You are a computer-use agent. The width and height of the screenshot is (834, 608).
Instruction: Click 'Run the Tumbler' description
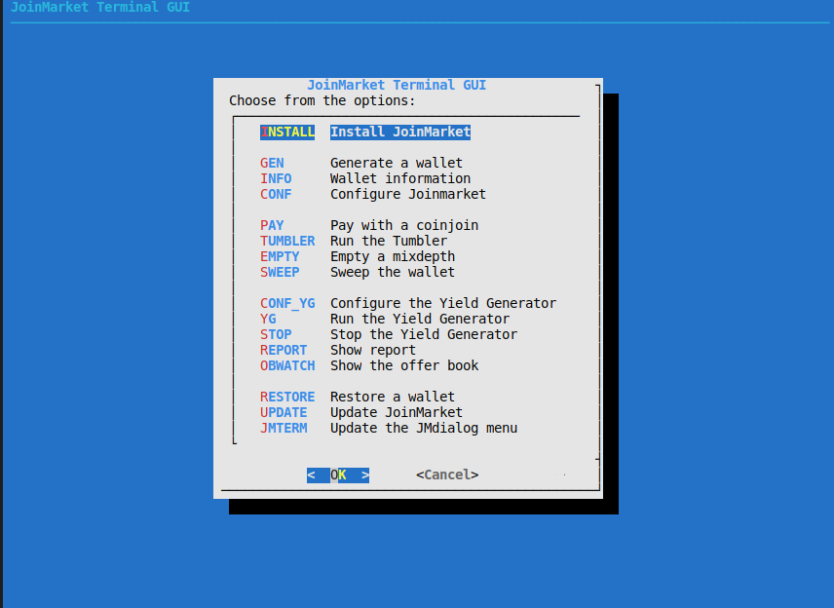(389, 241)
